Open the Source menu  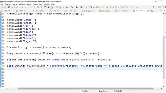tap(15, 4)
